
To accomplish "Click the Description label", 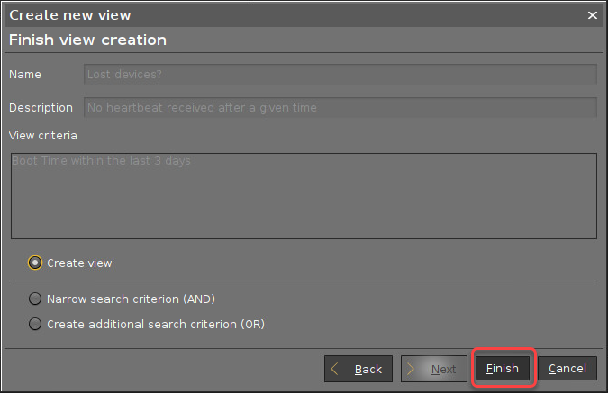I will point(41,108).
